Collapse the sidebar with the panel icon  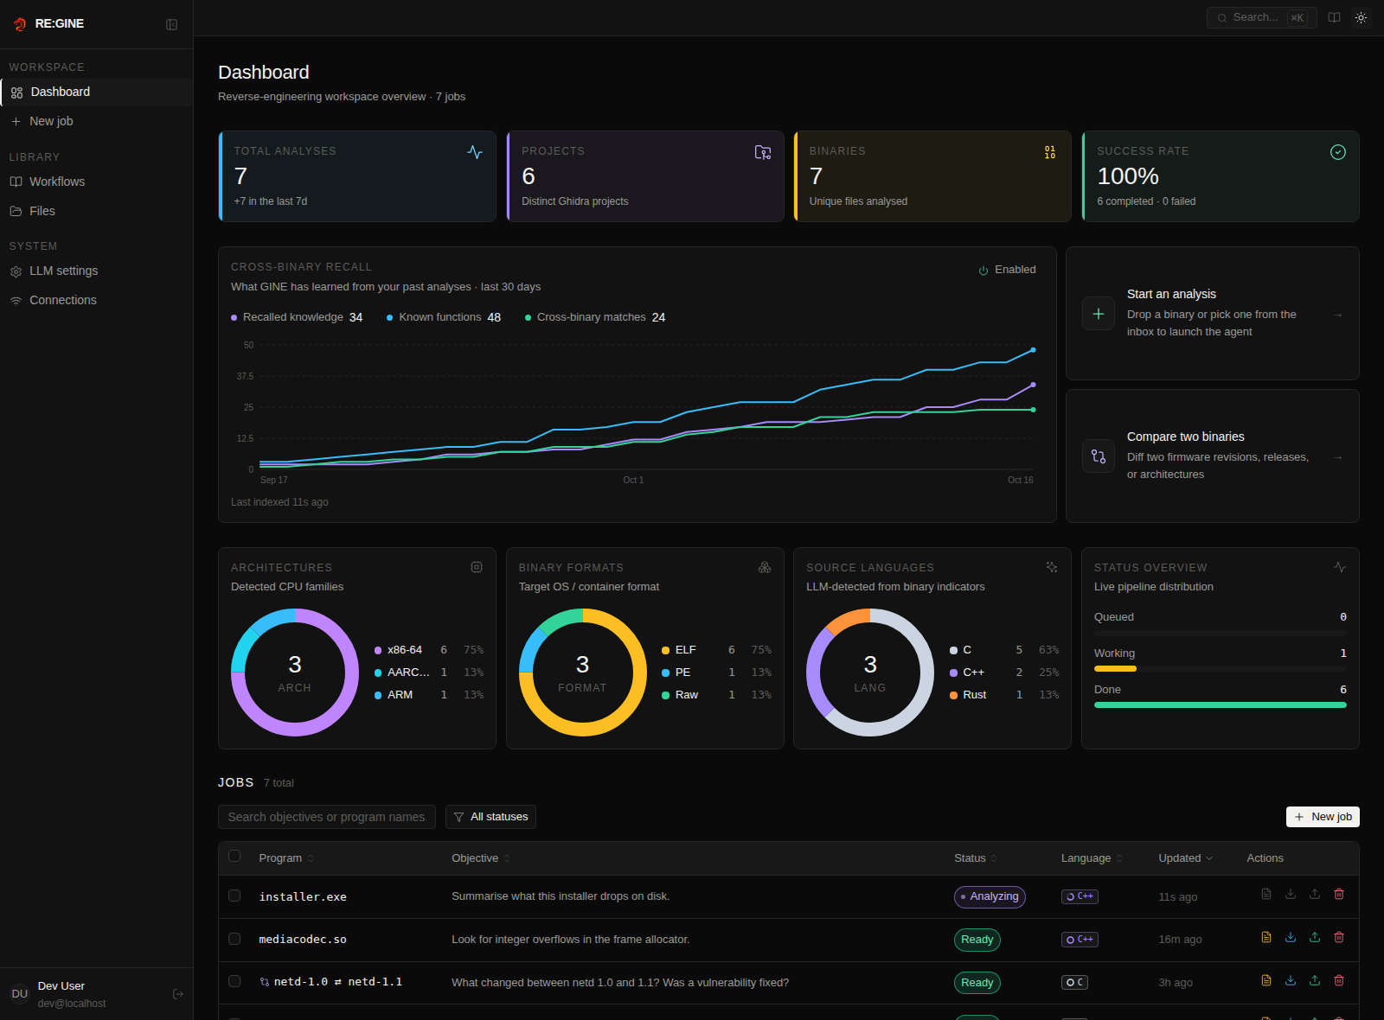click(x=171, y=24)
